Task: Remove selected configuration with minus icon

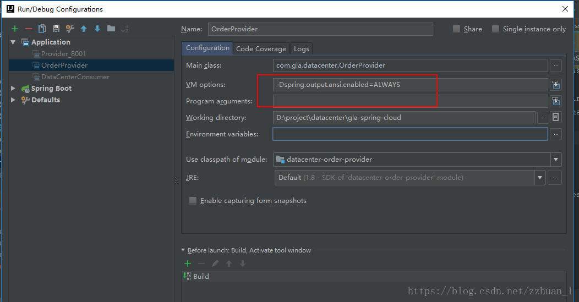Action: pyautogui.click(x=29, y=29)
